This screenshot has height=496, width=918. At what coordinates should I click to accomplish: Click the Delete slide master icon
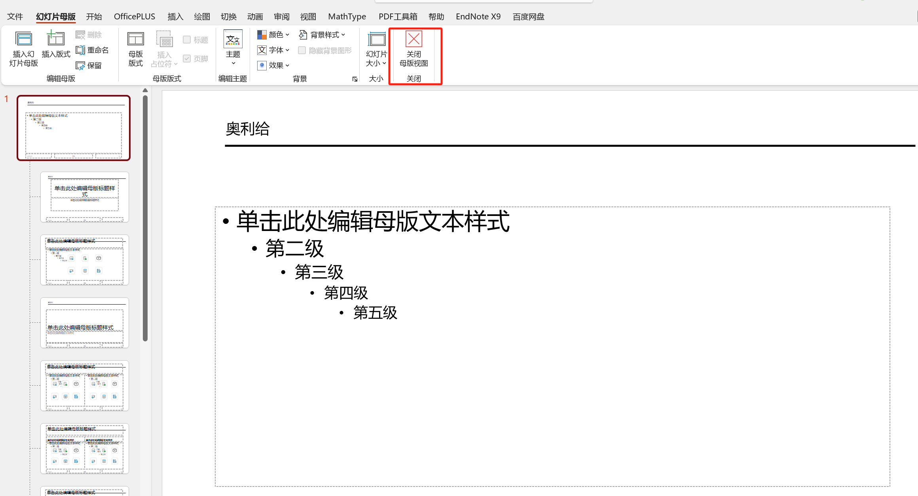coord(81,35)
